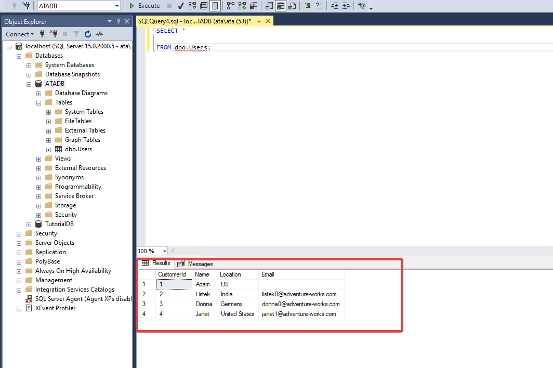Screen dimensions: 553x368
Task: Decrease the indent of selected lines
Action: tap(335, 6)
